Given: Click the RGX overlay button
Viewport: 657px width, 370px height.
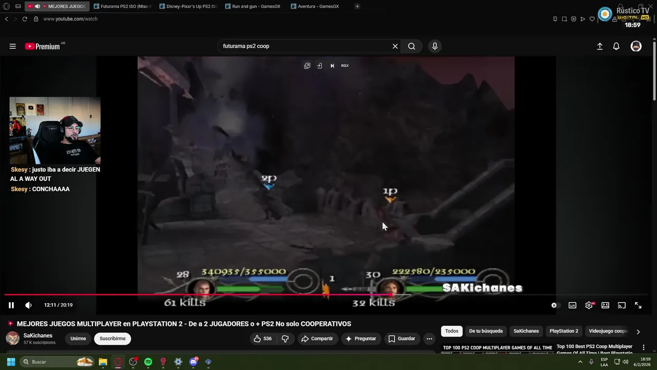Looking at the screenshot, I should (345, 66).
